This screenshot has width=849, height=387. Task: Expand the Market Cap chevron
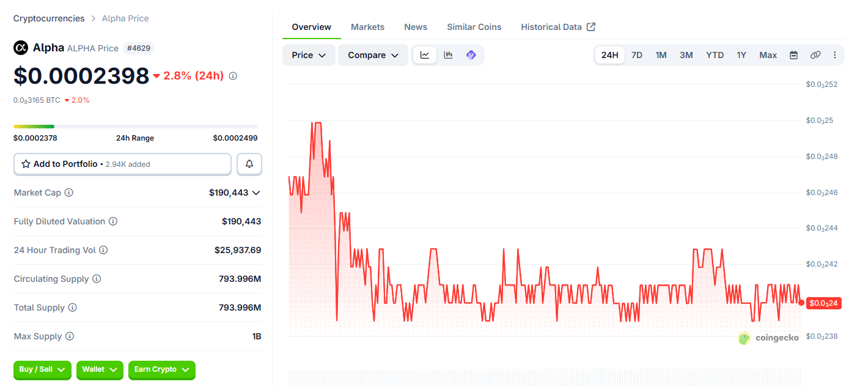pyautogui.click(x=256, y=193)
